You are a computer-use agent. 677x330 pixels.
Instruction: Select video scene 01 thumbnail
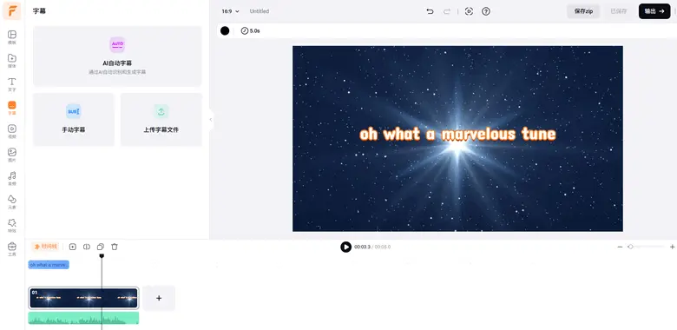[x=84, y=298]
